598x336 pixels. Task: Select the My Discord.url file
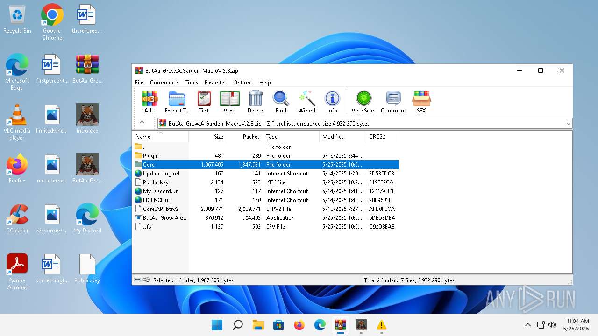[266, 191]
